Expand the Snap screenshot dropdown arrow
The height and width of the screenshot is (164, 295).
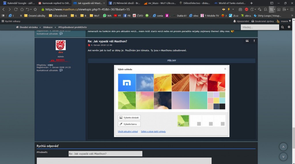tap(275, 9)
